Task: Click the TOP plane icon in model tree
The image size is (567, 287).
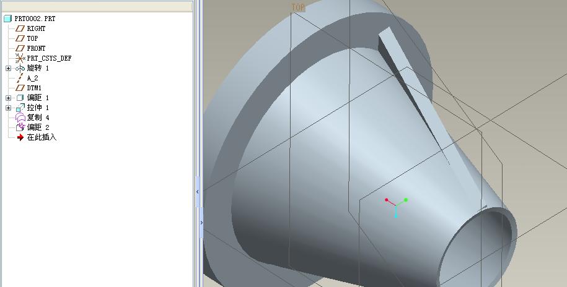Action: click(x=20, y=38)
